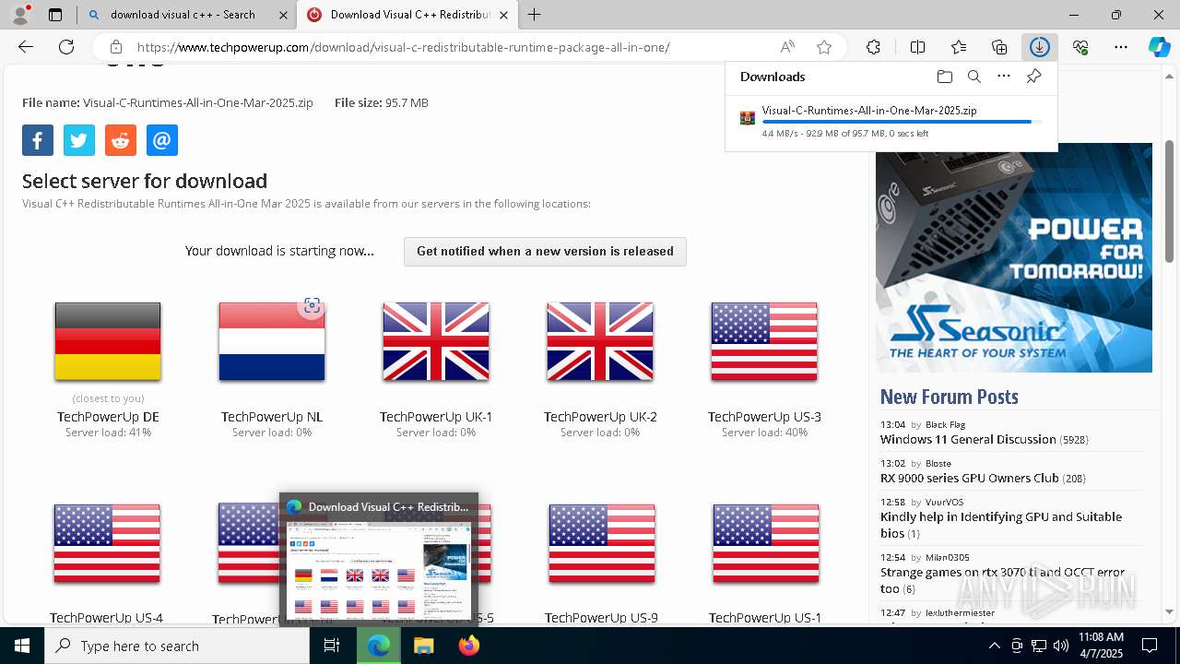Viewport: 1180px width, 664px height.
Task: Open 'Strange games on rtx 3070 ti' post
Action: coord(1002,580)
